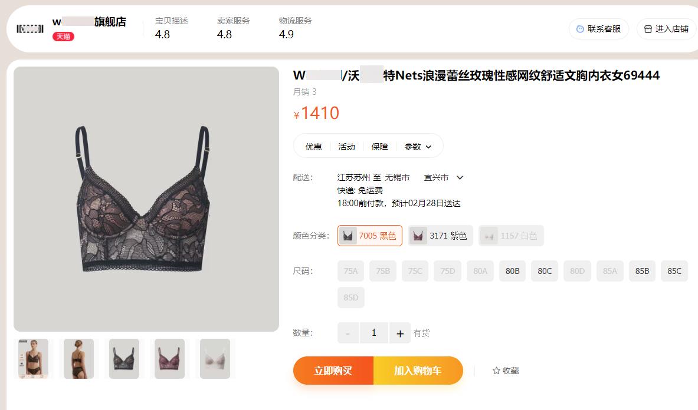Viewport: 698px width, 410px height.
Task: Click the quantity input field
Action: pos(374,333)
